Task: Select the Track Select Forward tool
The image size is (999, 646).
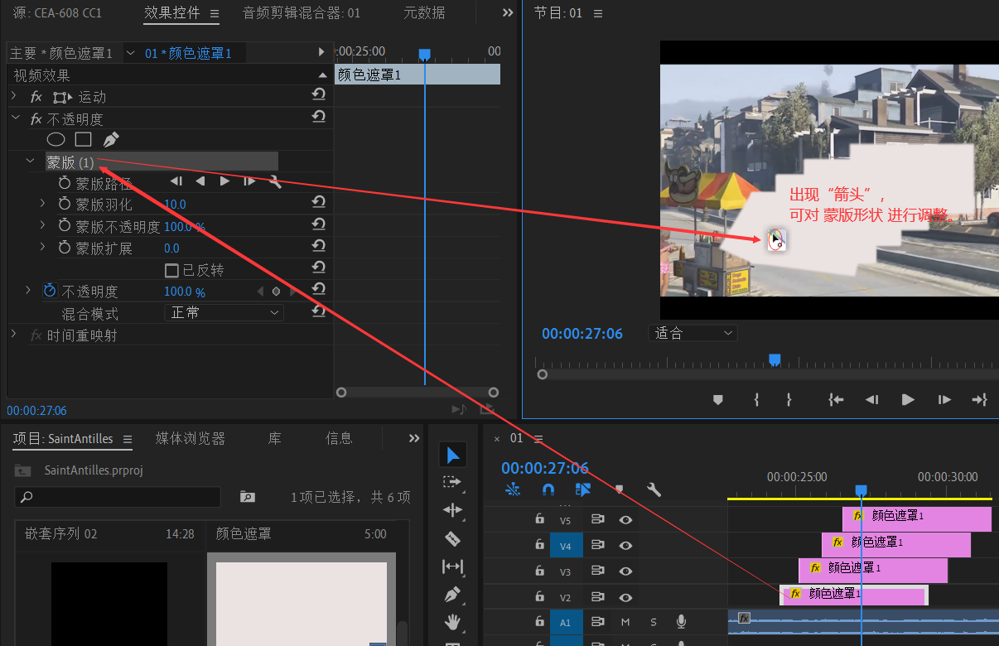Action: 452,482
